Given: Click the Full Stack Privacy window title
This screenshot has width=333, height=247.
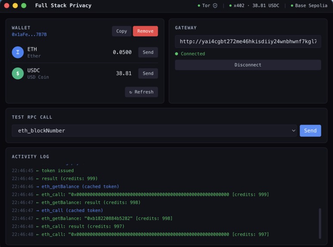Looking at the screenshot, I should coord(63,6).
